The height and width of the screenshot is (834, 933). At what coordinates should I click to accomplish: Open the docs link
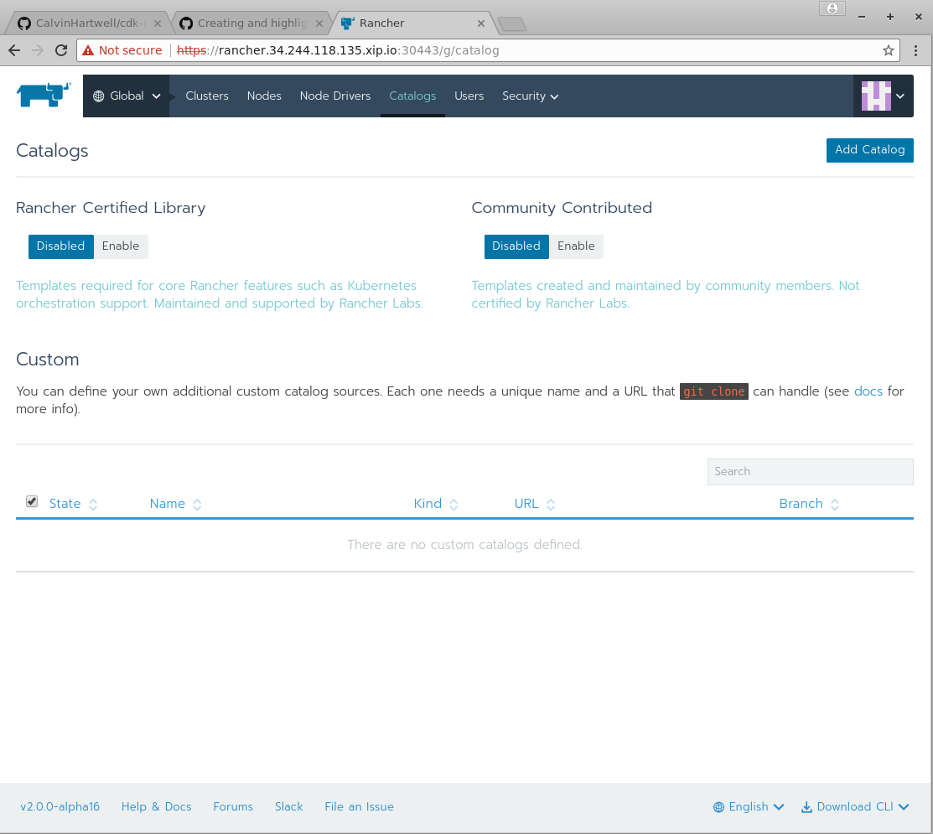point(868,391)
